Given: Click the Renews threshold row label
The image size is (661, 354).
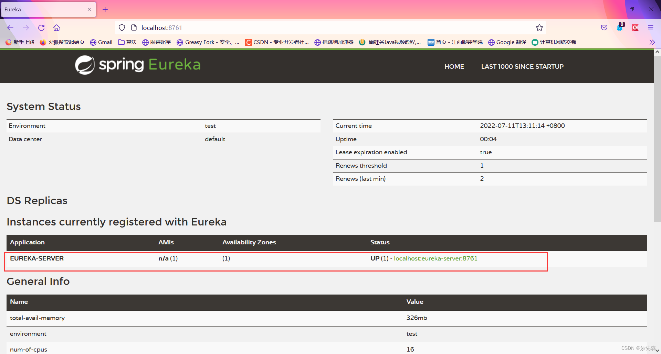Looking at the screenshot, I should [x=361, y=166].
